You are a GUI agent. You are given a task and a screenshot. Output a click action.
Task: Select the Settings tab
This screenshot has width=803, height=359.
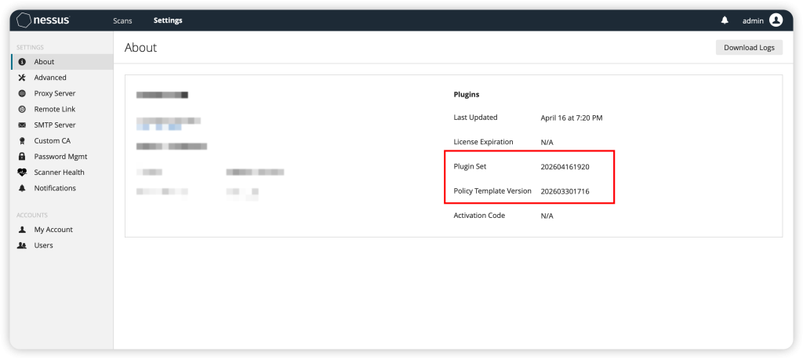click(168, 20)
